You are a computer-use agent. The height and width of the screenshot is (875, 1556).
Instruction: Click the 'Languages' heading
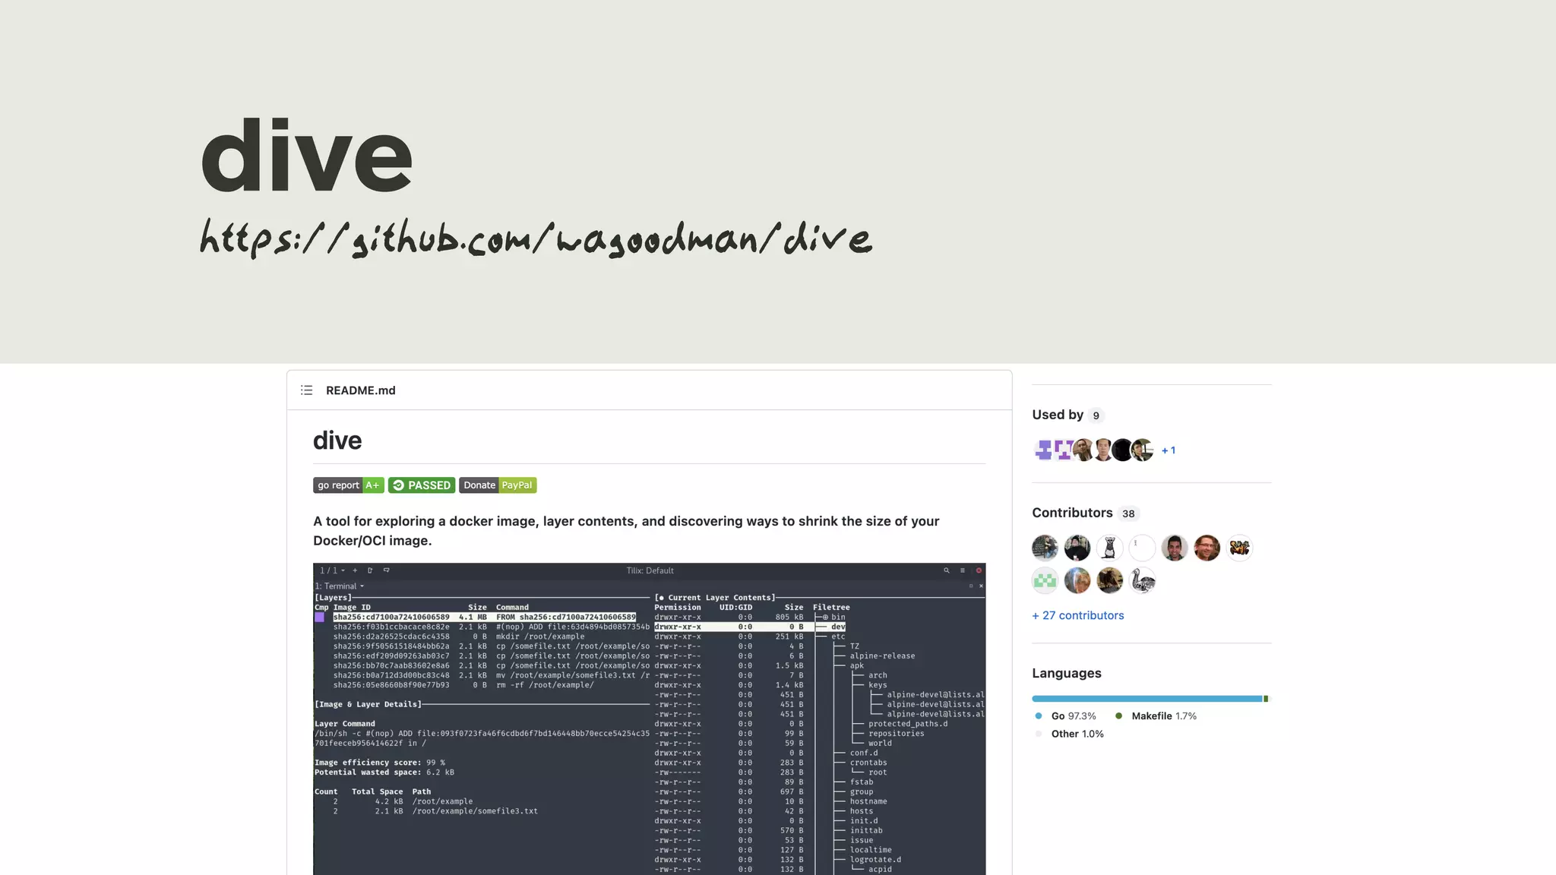(1067, 673)
